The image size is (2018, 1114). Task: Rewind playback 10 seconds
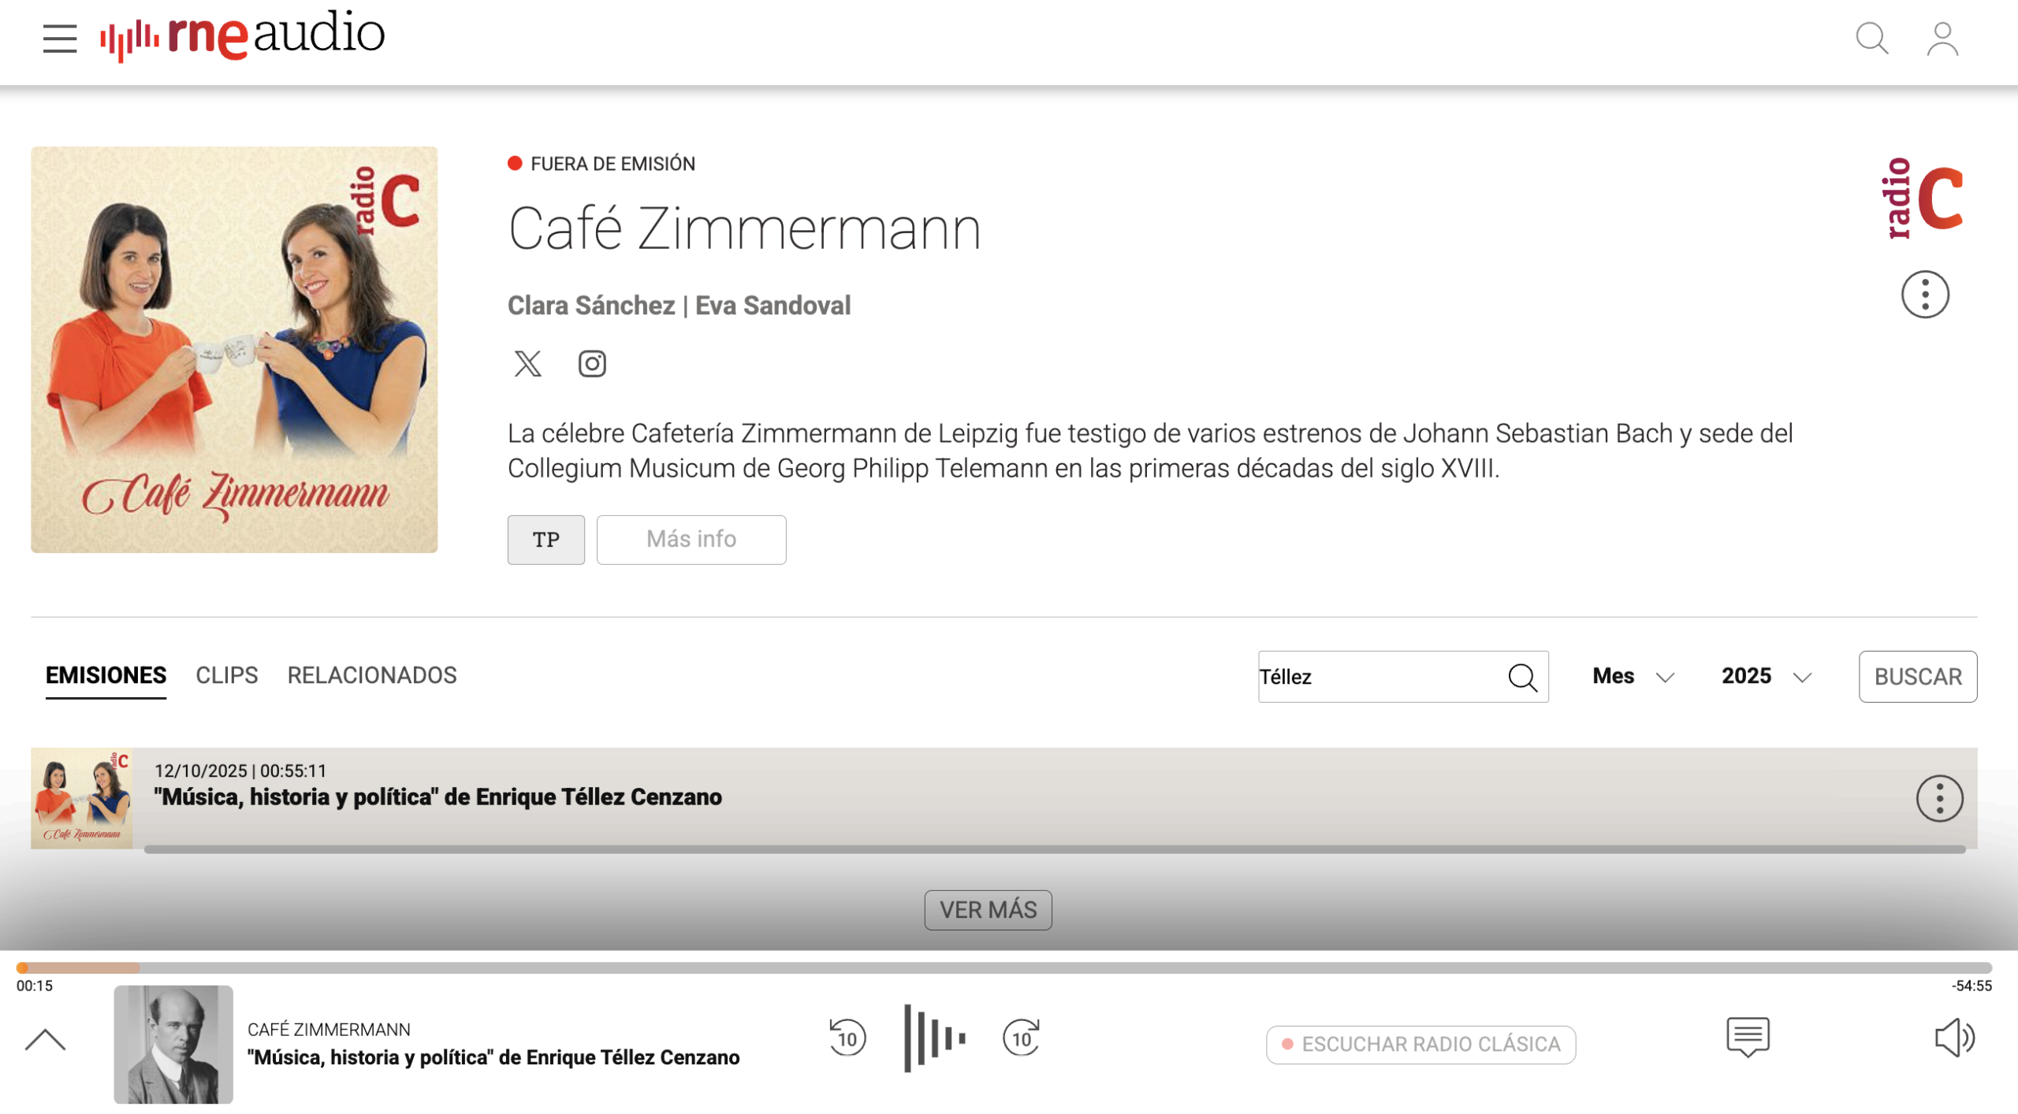(x=847, y=1038)
